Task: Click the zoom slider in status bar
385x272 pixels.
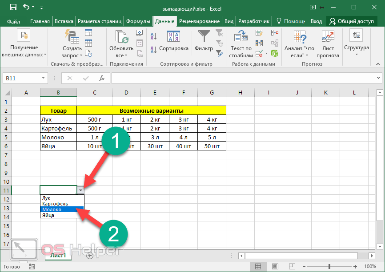Action: point(329,267)
